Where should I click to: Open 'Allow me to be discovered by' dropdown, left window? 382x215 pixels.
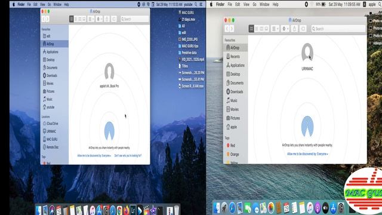[x=94, y=155]
